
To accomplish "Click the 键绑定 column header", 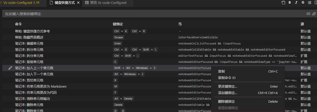I will [x=118, y=24].
